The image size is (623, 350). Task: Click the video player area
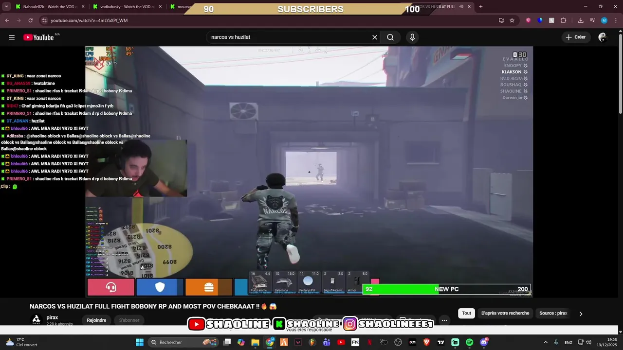(309, 171)
